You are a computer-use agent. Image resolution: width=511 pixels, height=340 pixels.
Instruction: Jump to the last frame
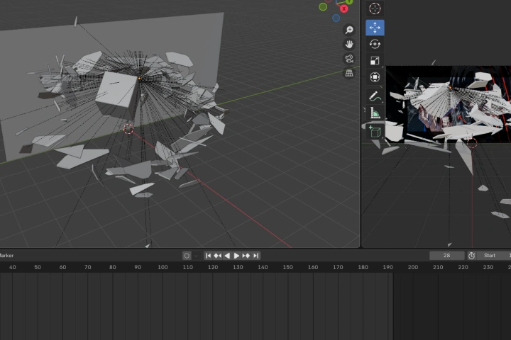(x=255, y=256)
